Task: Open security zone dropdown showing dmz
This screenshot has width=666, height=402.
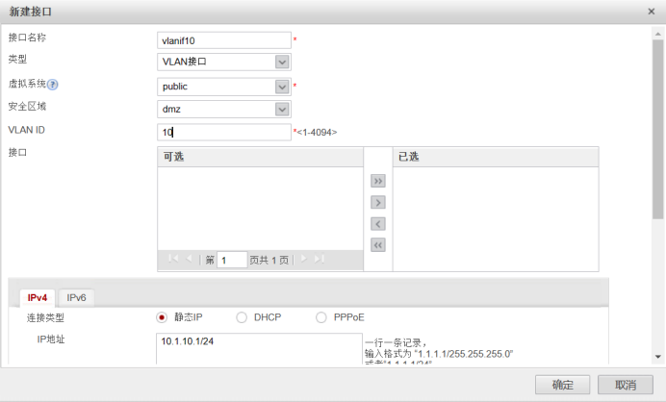Action: [x=282, y=109]
